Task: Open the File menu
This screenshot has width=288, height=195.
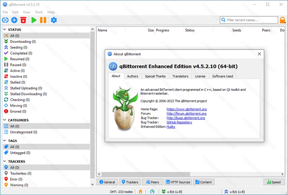Action: click(5, 12)
